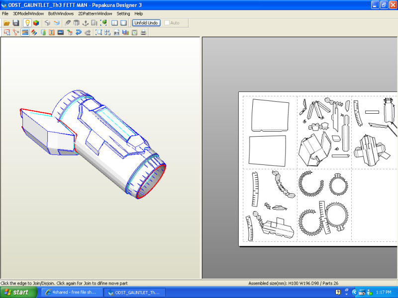Click the 3D gauntlet model
Screen dimensions: 398x298
[x=94, y=145]
